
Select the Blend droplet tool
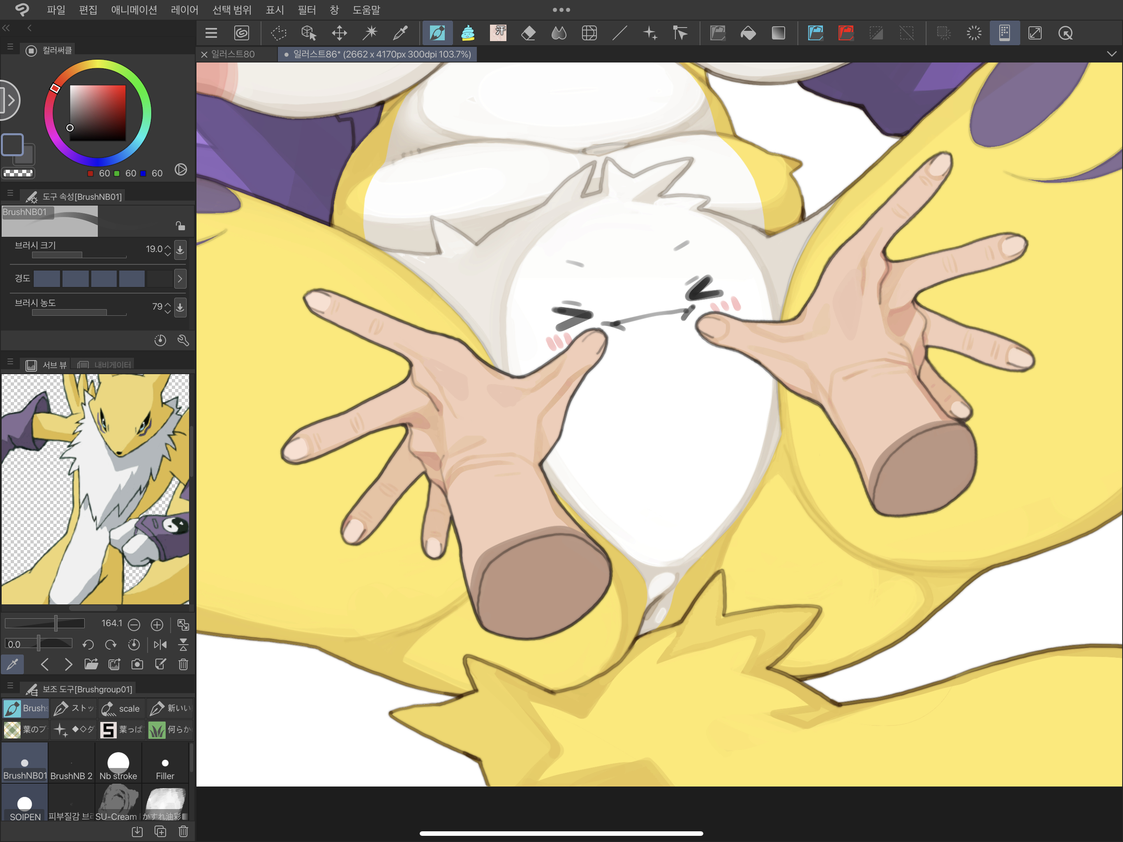[x=559, y=34]
